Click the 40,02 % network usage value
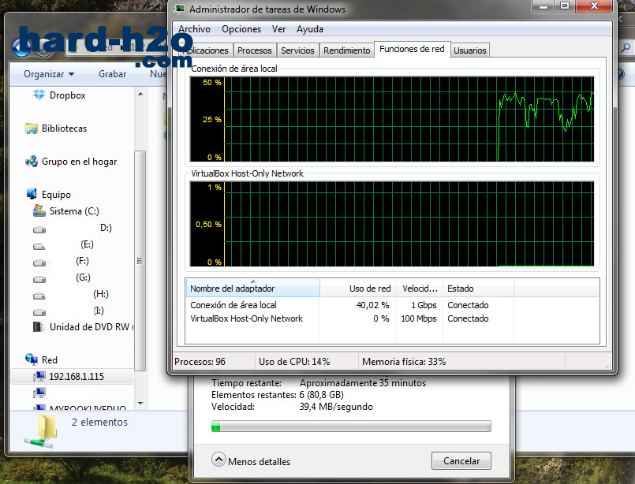 pos(372,305)
